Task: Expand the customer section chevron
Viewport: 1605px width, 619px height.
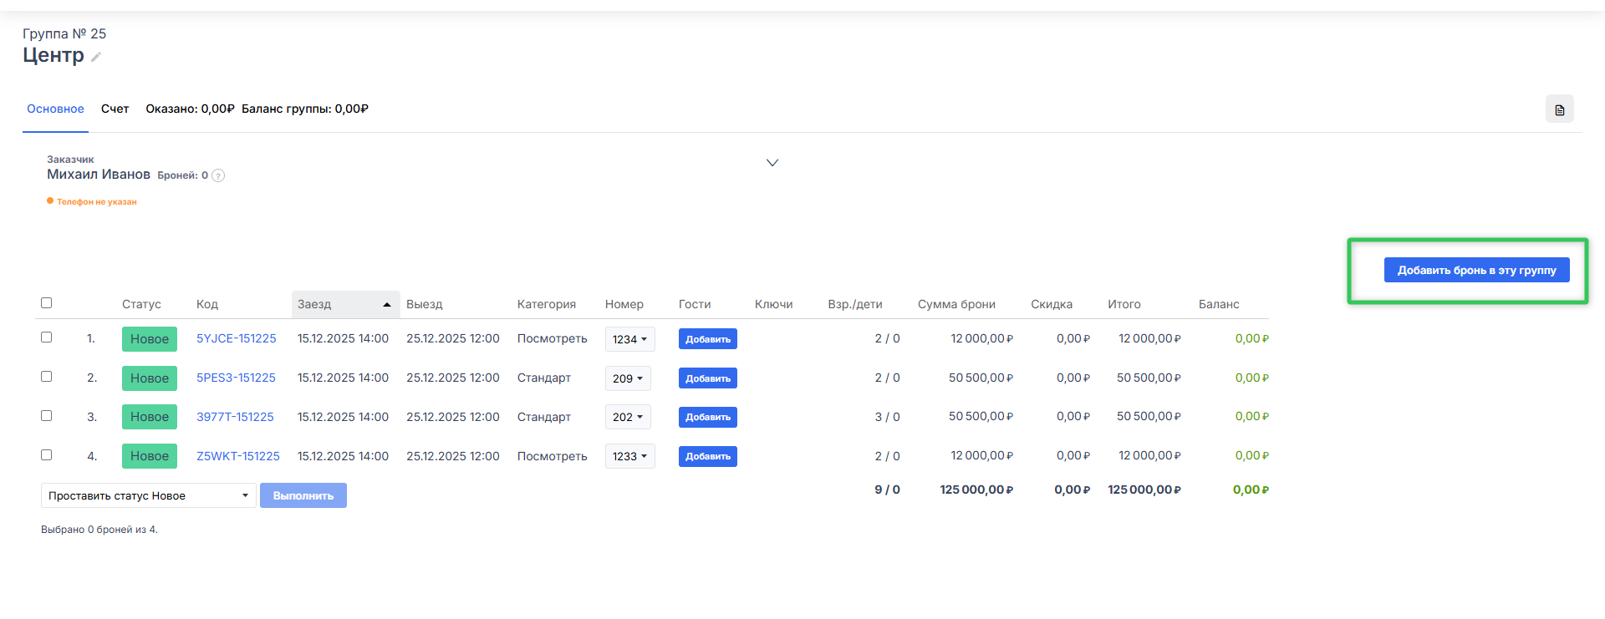Action: [x=772, y=163]
